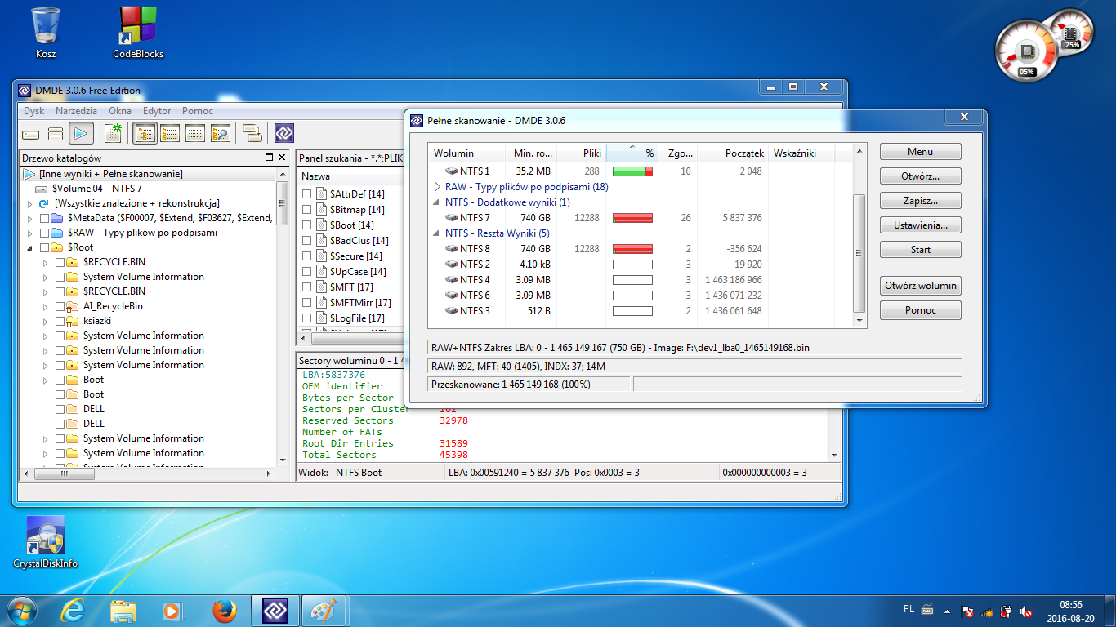The height and width of the screenshot is (627, 1116).
Task: Click the drive icon beside NTFS 7
Action: [x=451, y=218]
